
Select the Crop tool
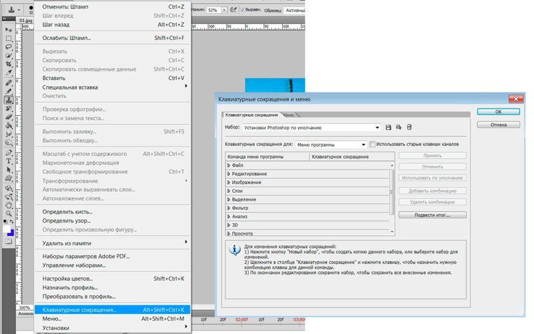pos(9,64)
